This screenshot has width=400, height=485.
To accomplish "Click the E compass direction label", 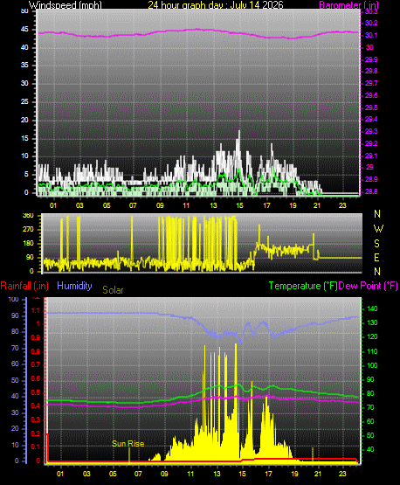I will point(376,257).
